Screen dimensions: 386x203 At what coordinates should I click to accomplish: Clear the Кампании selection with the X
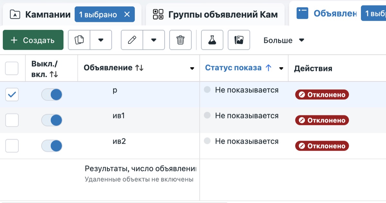pyautogui.click(x=127, y=15)
